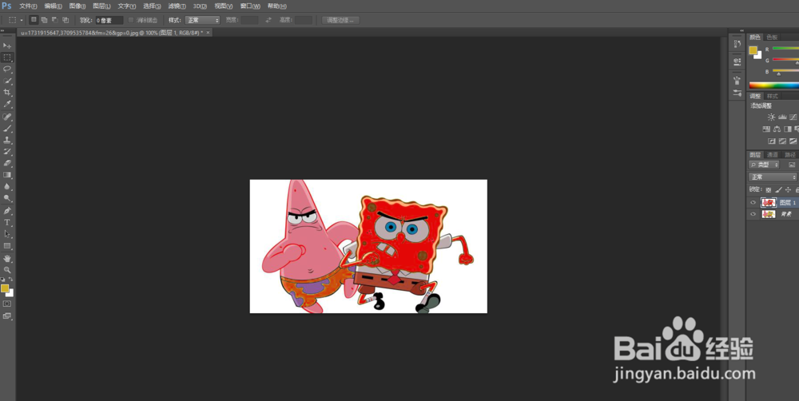799x401 pixels.
Task: Open the Properties panel icon
Action: point(737,62)
